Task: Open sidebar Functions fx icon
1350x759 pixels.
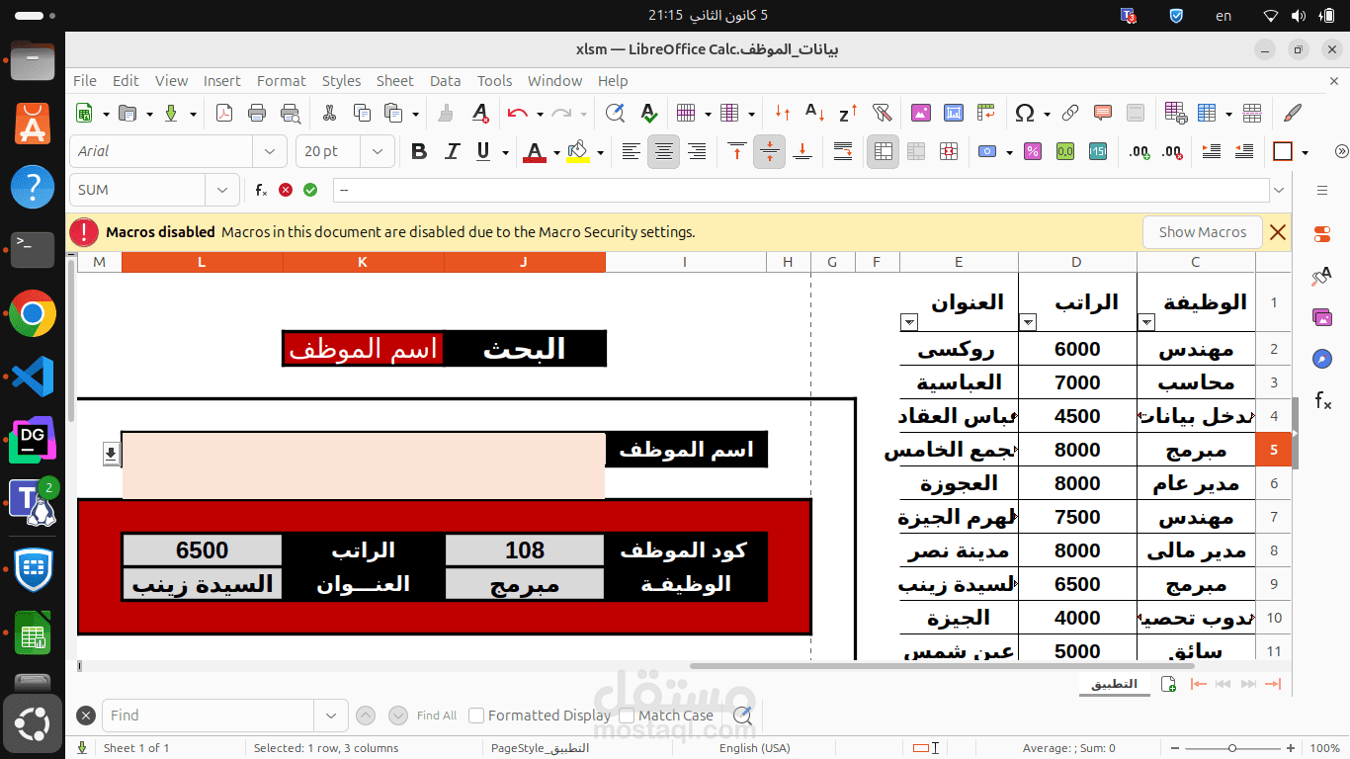Action: point(1322,400)
